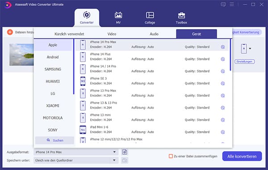This screenshot has width=268, height=170.
Task: Click the iPhone 13 mini device icon
Action: (x=83, y=118)
